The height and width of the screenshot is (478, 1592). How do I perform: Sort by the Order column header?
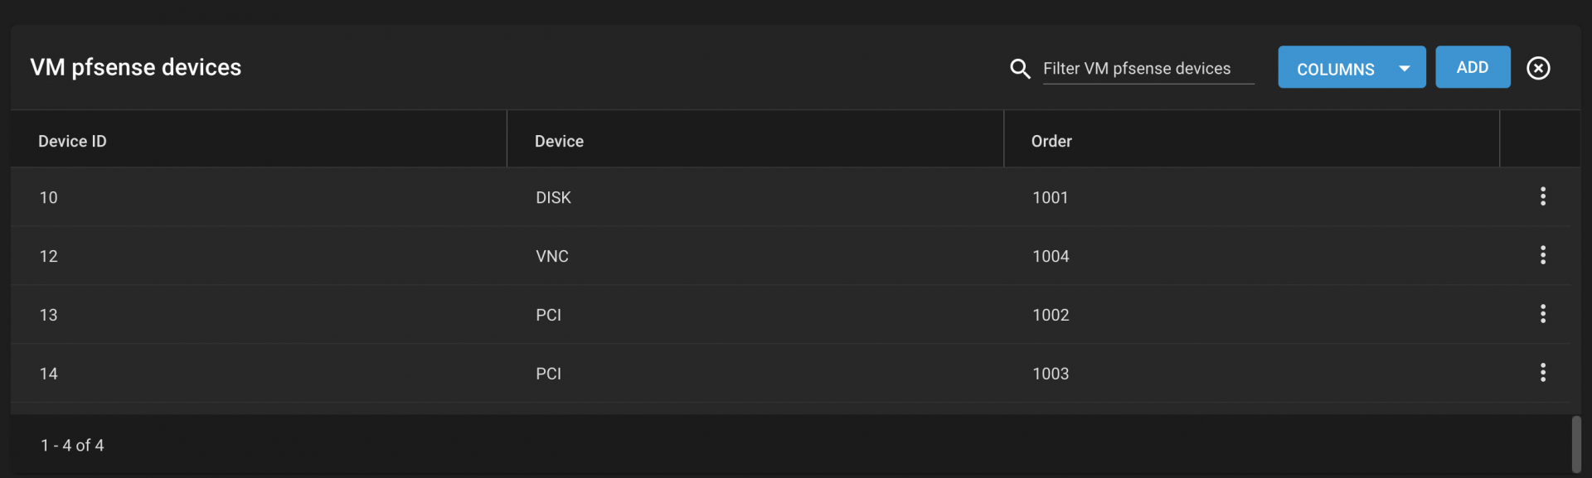click(x=1051, y=141)
